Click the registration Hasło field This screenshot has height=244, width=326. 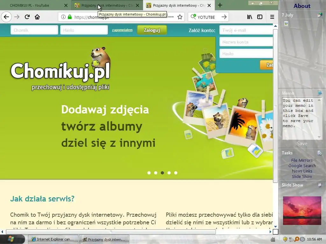(x=246, y=53)
